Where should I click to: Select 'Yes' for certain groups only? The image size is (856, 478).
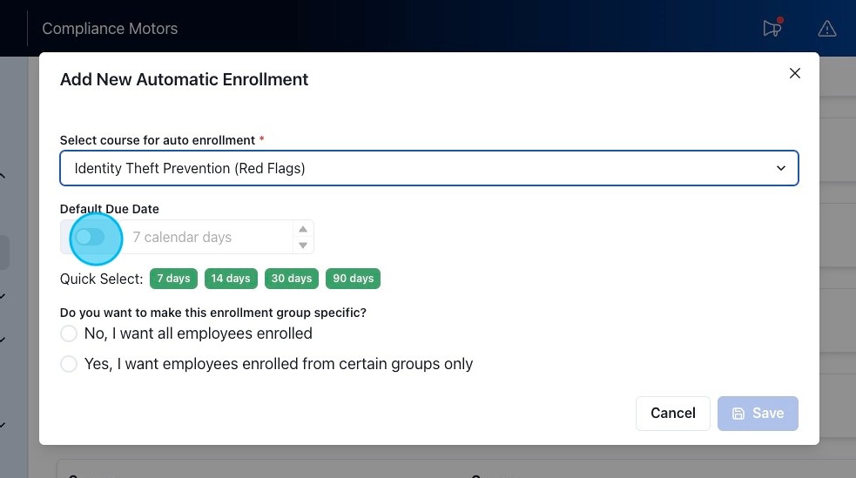69,364
